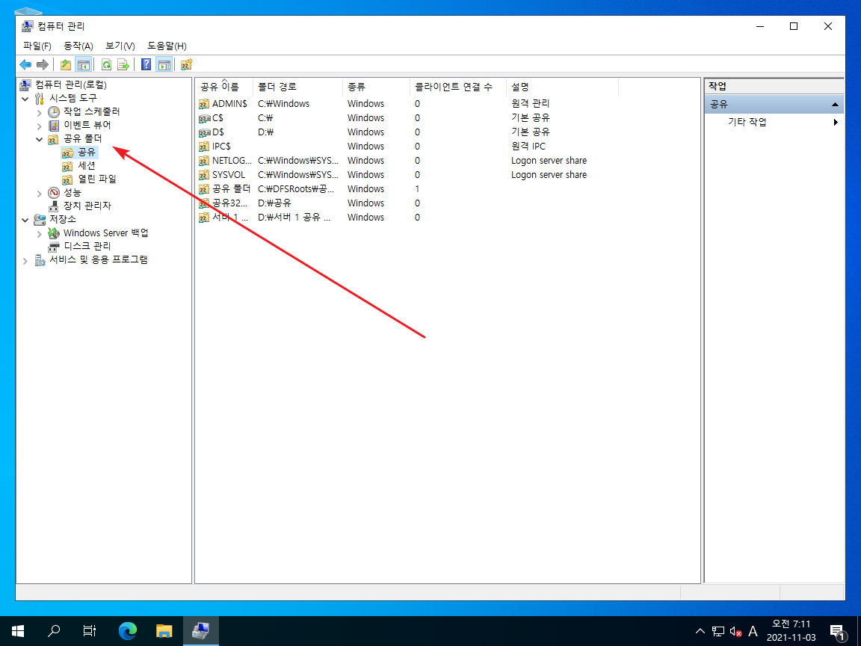This screenshot has width=861, height=646.
Task: Open Microsoft Edge from the taskbar
Action: pos(127,630)
